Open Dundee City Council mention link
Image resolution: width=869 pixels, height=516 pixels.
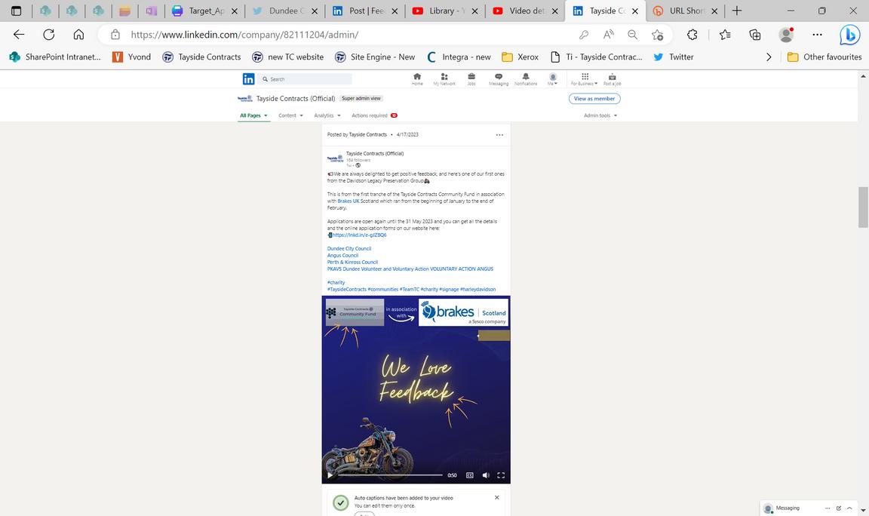[x=349, y=249]
